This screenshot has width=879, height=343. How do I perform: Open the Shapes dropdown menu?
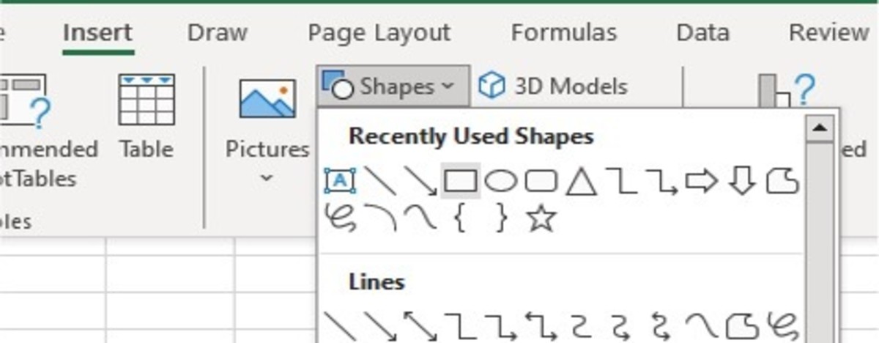pyautogui.click(x=393, y=86)
